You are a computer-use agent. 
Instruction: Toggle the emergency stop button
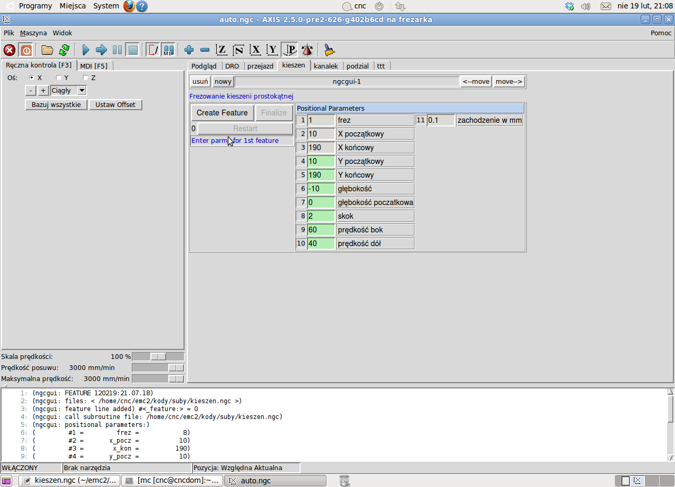click(x=9, y=50)
